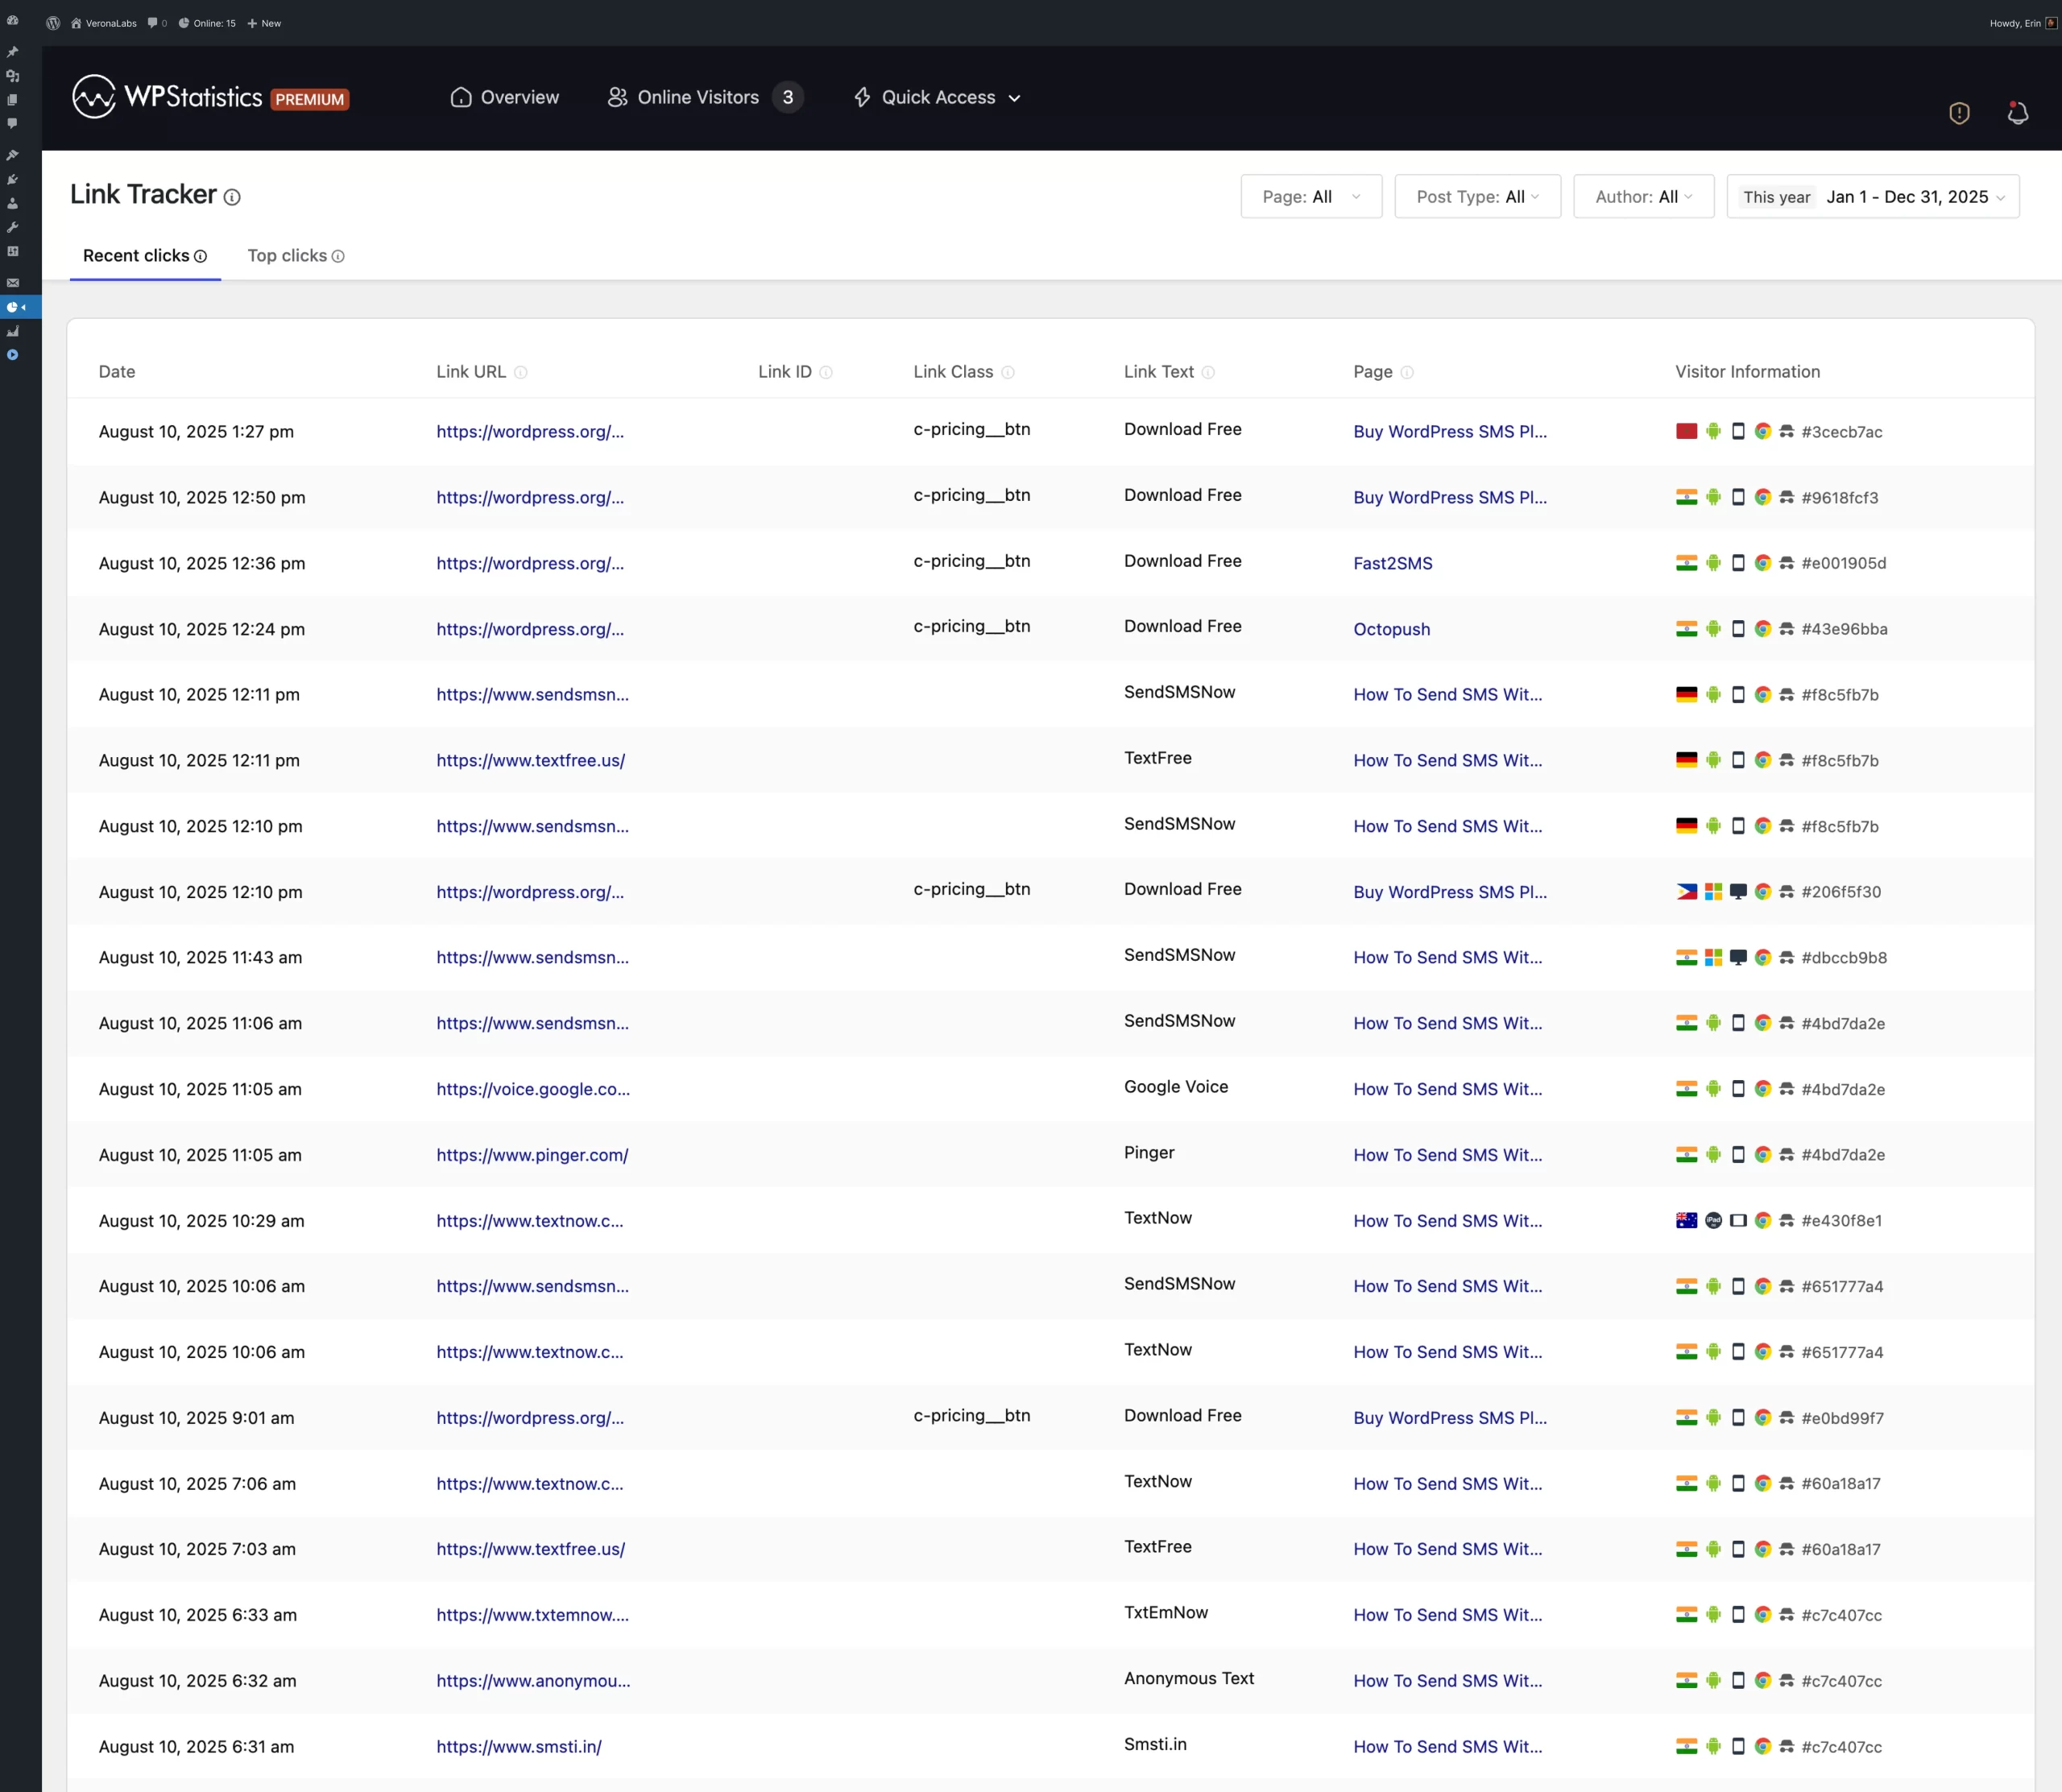Click the WordPress logo in admin bar
Image resolution: width=2062 pixels, height=1792 pixels.
[53, 23]
